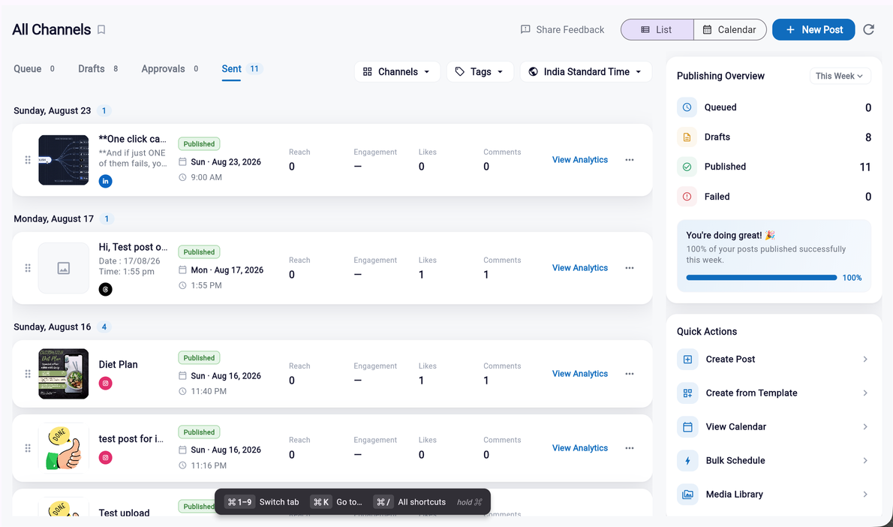Click the bookmark icon next to All Channels
Viewport: 893px width, 527px height.
(101, 29)
